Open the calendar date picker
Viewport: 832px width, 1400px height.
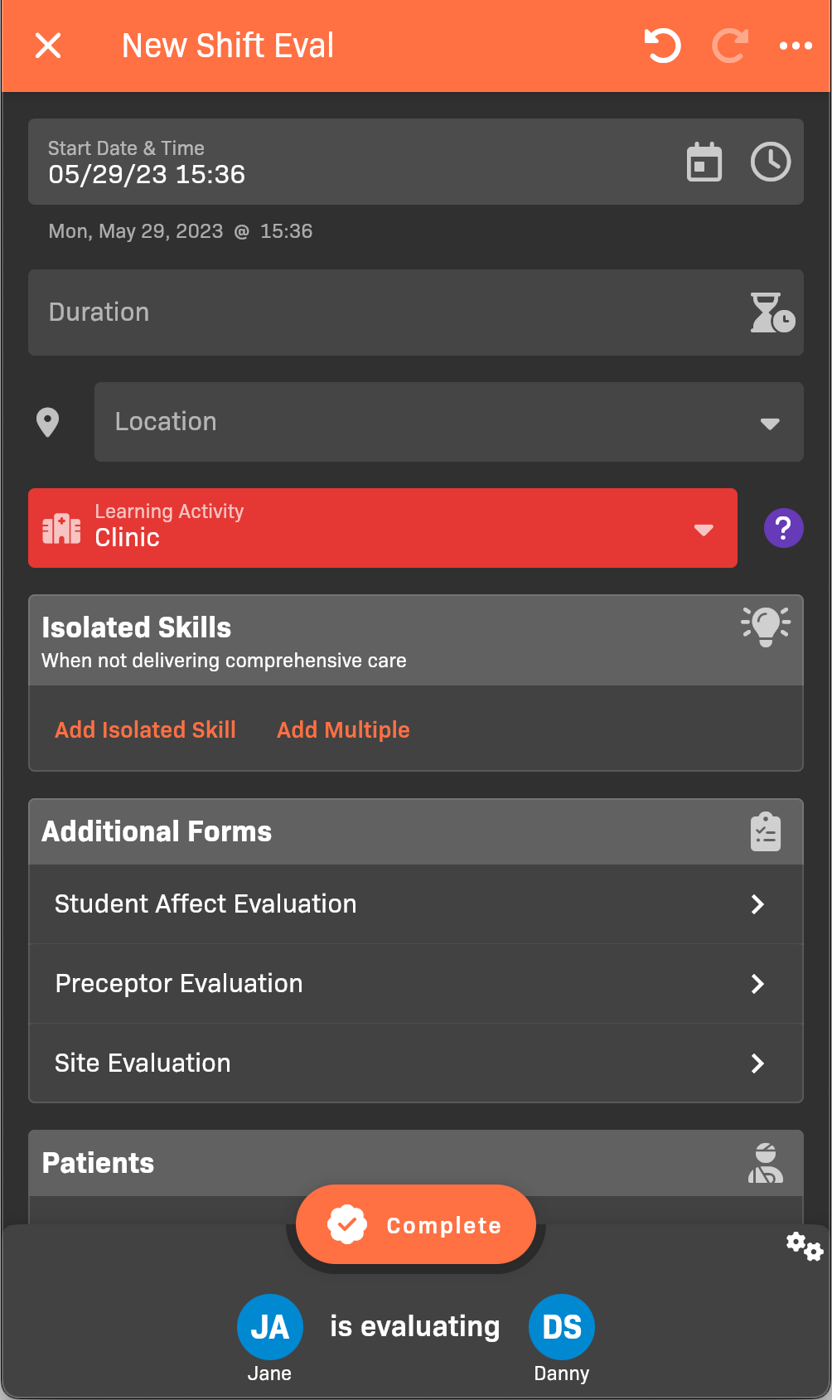(x=704, y=162)
